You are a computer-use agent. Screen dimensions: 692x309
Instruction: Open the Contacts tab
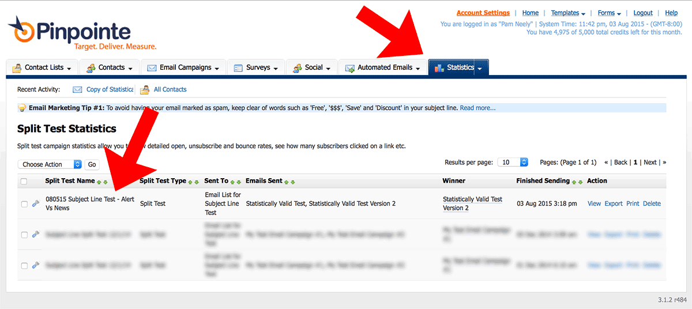110,67
